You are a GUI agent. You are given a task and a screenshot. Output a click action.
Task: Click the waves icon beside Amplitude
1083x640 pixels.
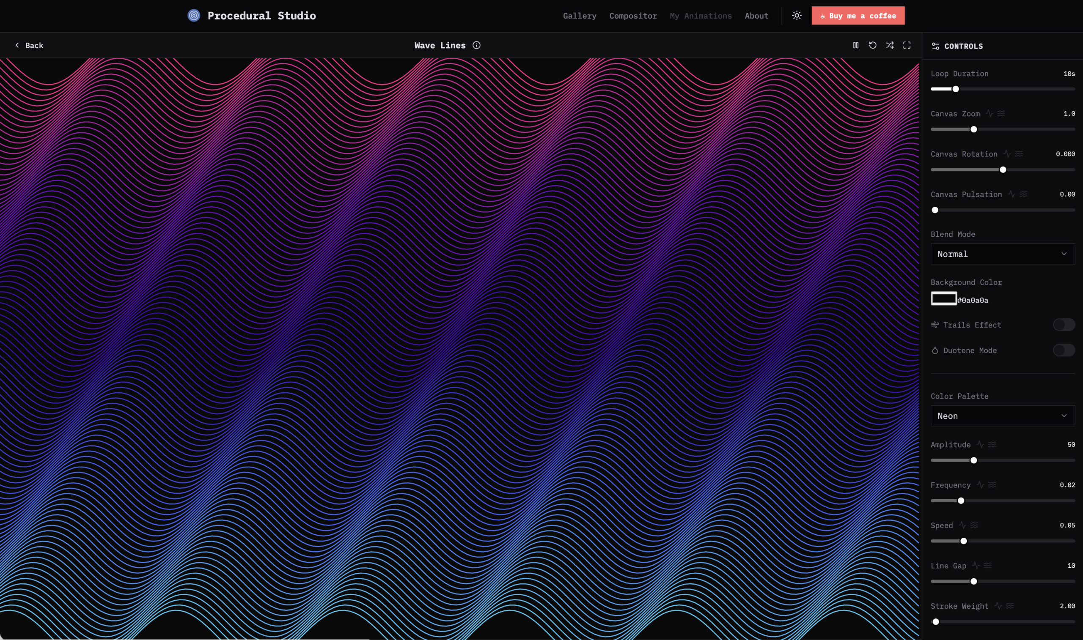(x=992, y=444)
